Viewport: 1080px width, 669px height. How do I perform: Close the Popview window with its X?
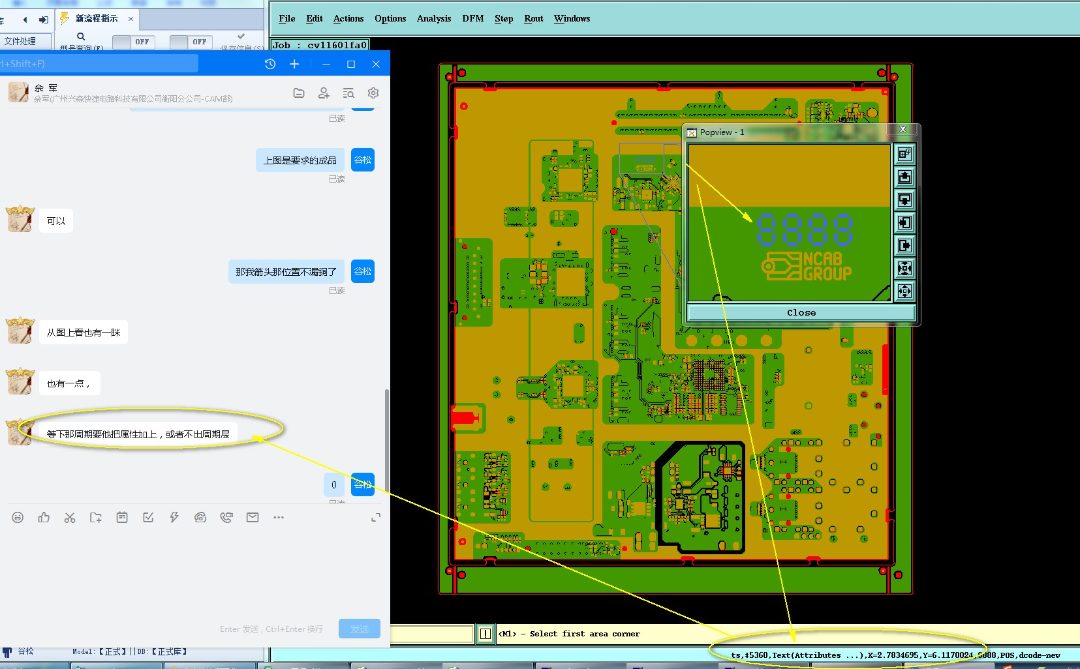(903, 129)
